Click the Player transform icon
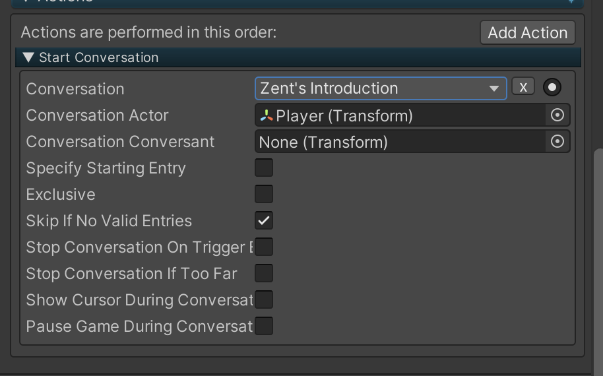This screenshot has width=603, height=376. (267, 115)
